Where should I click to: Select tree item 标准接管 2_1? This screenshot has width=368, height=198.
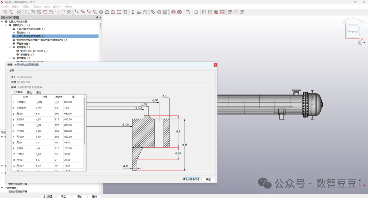tap(27, 55)
